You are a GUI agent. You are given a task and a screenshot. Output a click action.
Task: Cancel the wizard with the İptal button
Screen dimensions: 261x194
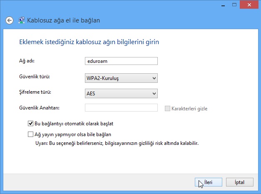(239, 182)
